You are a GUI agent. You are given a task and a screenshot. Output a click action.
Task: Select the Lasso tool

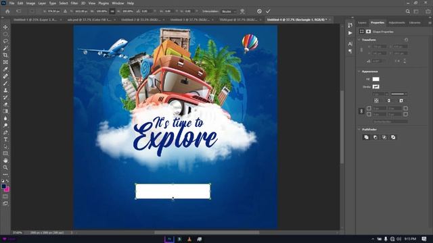click(5, 41)
